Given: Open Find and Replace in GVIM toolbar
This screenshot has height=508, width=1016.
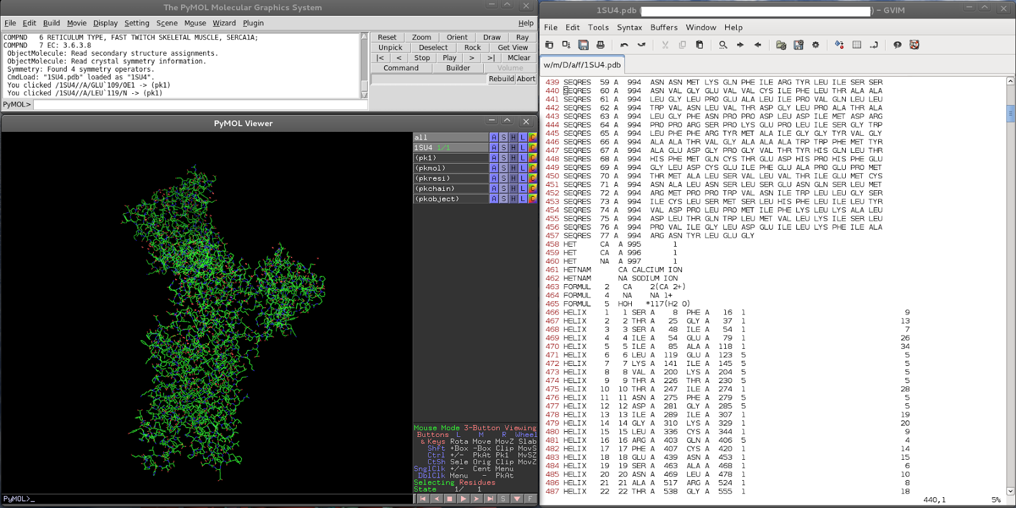Looking at the screenshot, I should point(723,45).
